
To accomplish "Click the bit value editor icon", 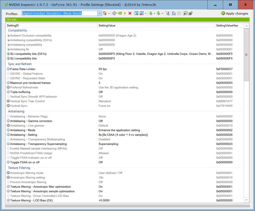I will pyautogui.click(x=179, y=13).
